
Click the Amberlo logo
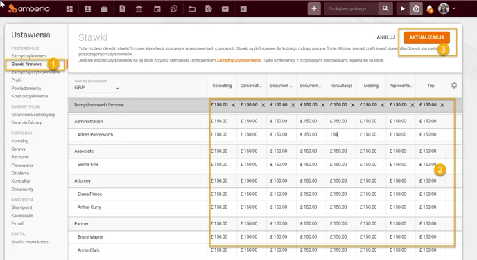point(29,9)
